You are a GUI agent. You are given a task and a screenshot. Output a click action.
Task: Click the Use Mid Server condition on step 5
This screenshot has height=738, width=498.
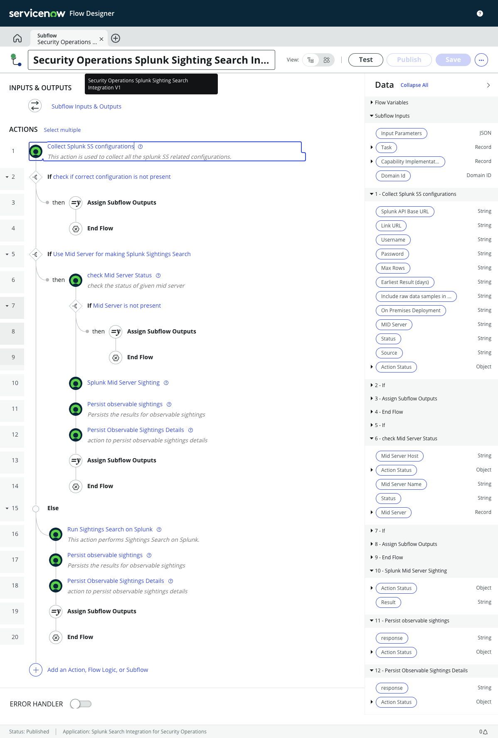pos(122,254)
